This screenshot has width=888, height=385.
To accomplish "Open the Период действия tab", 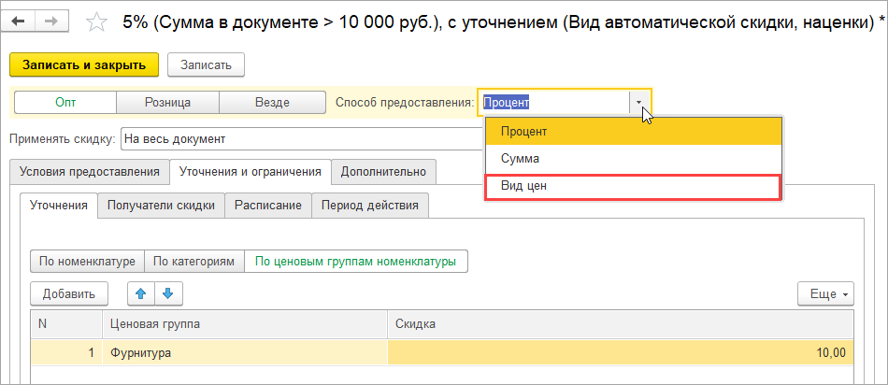I will tap(371, 206).
